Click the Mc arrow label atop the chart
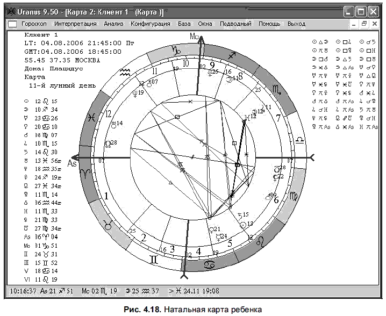 pos(194,37)
